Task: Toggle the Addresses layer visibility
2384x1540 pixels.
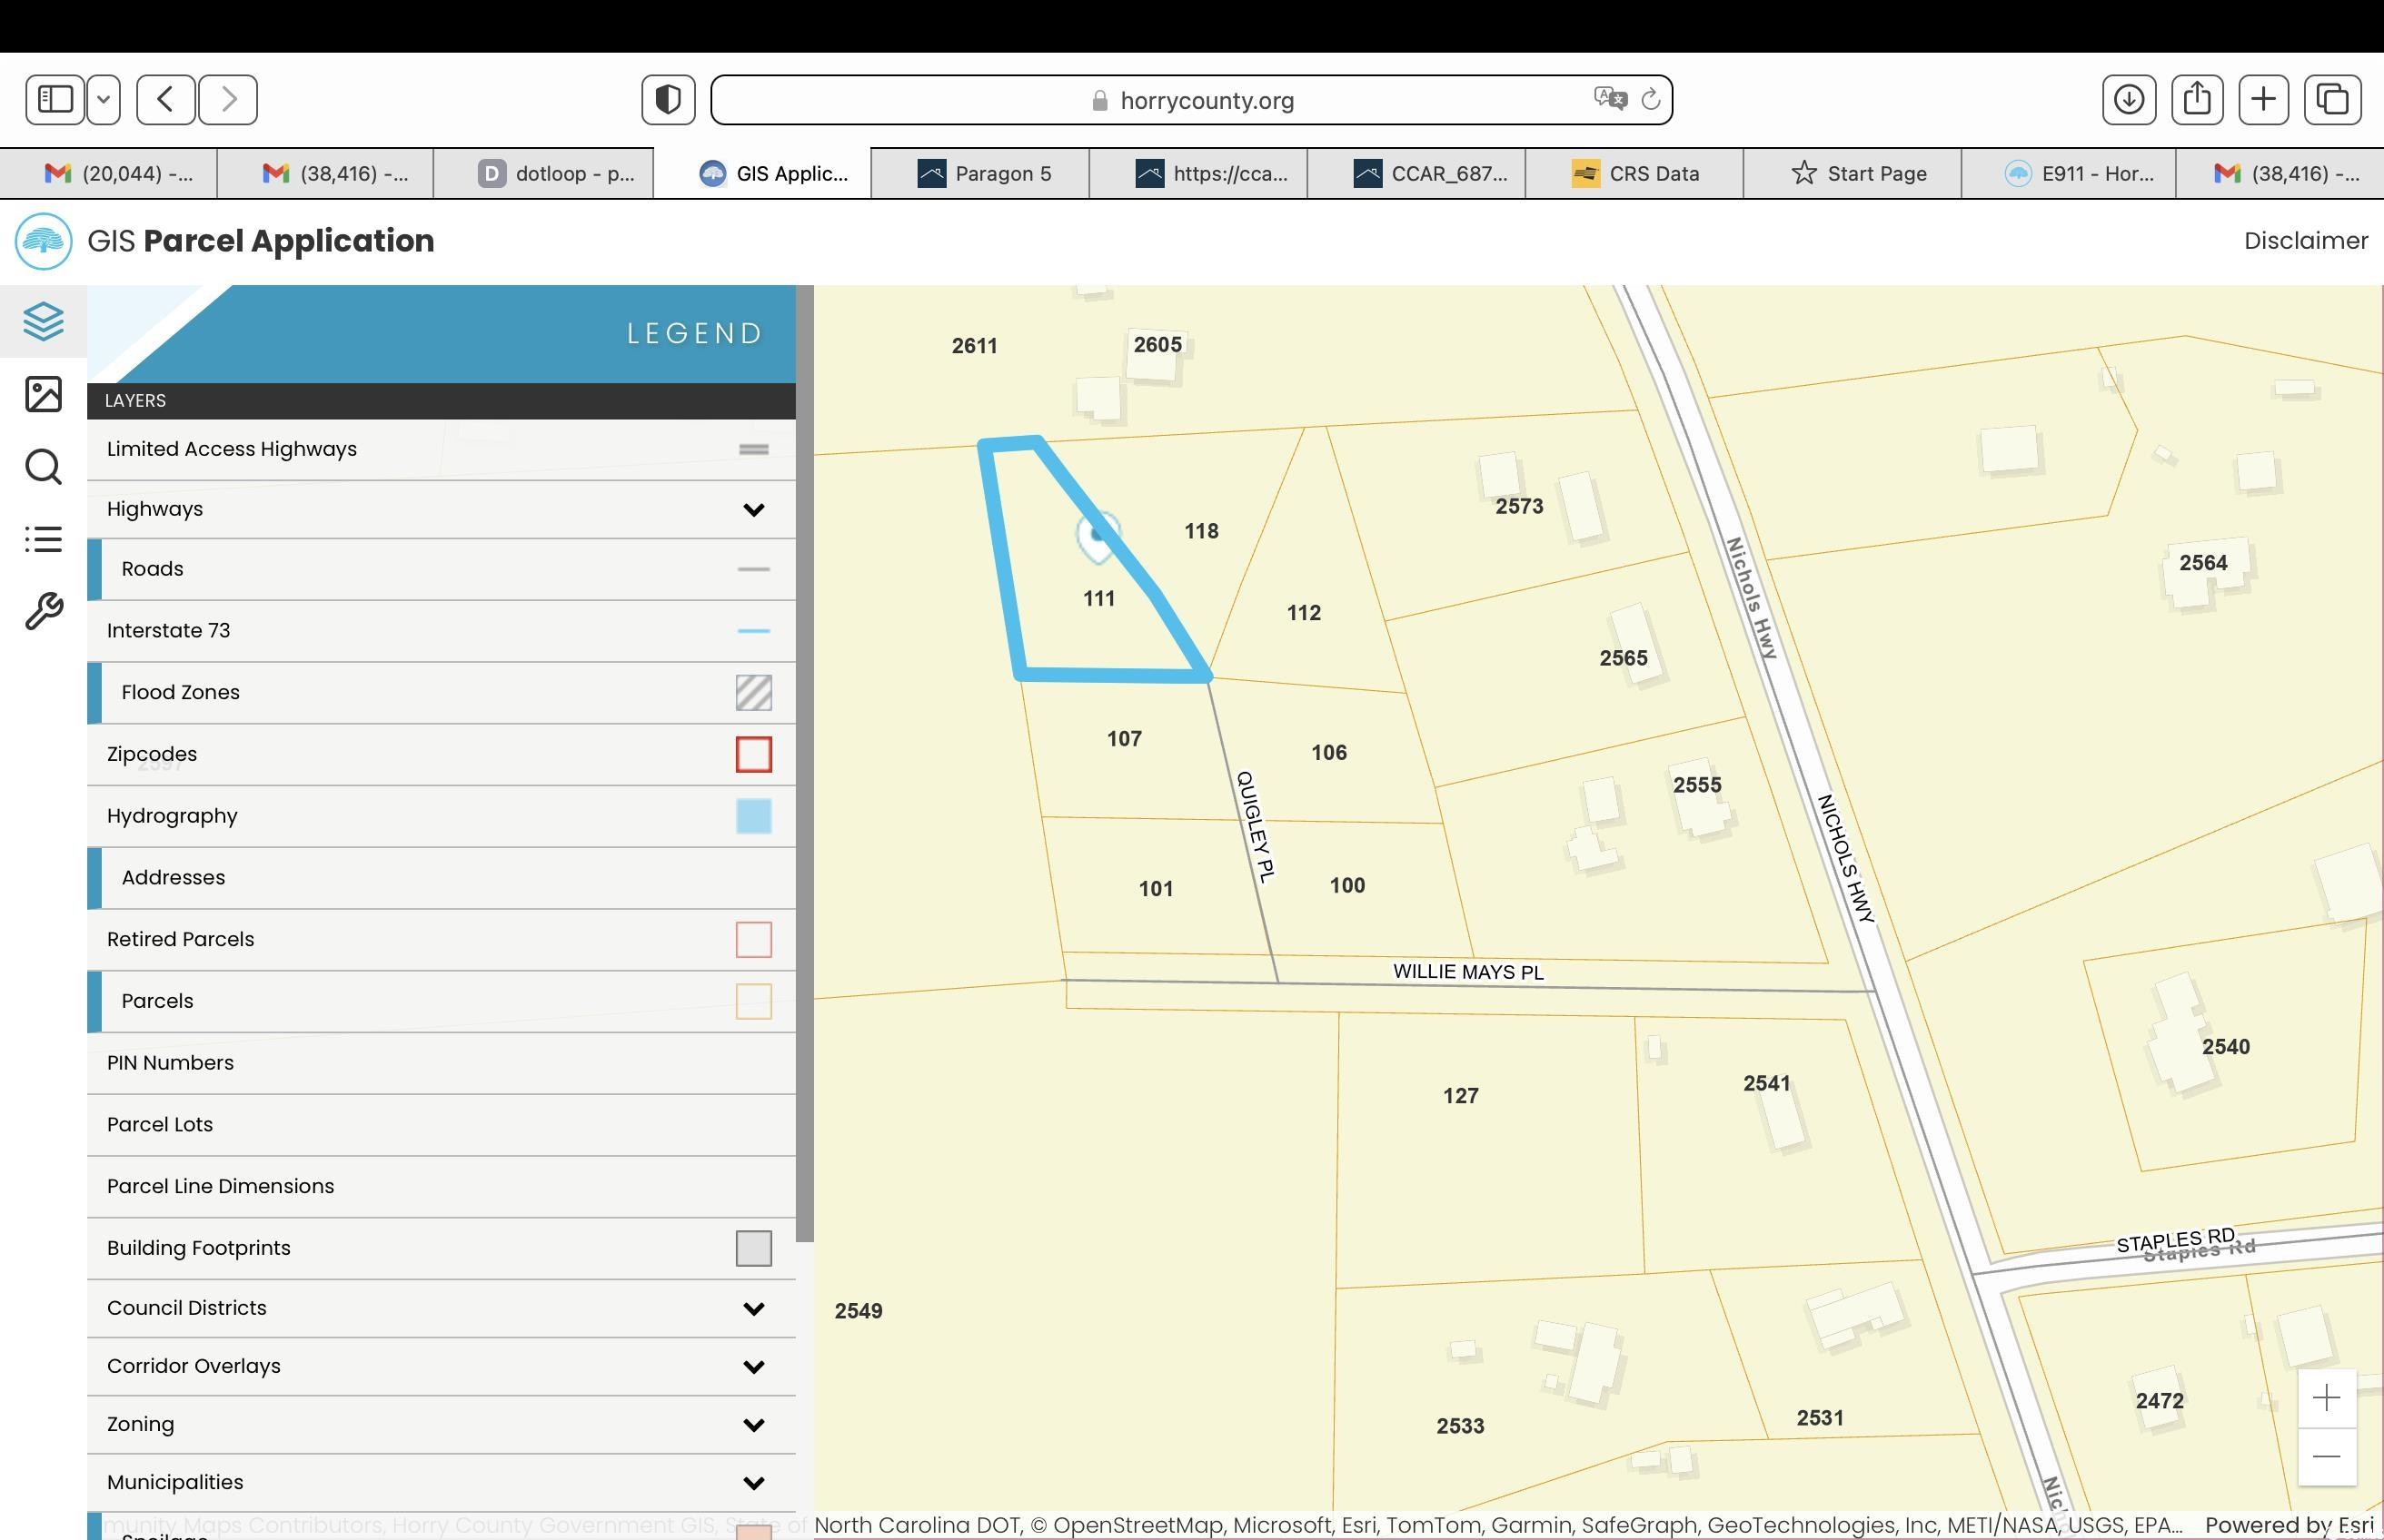Action: coord(173,877)
